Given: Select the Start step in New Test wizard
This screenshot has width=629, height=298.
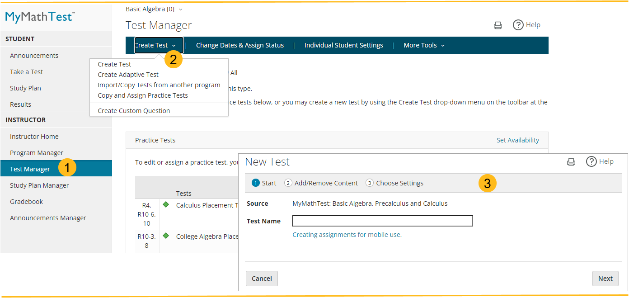Looking at the screenshot, I should tap(264, 183).
